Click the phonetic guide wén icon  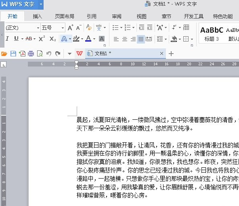(x=99, y=27)
